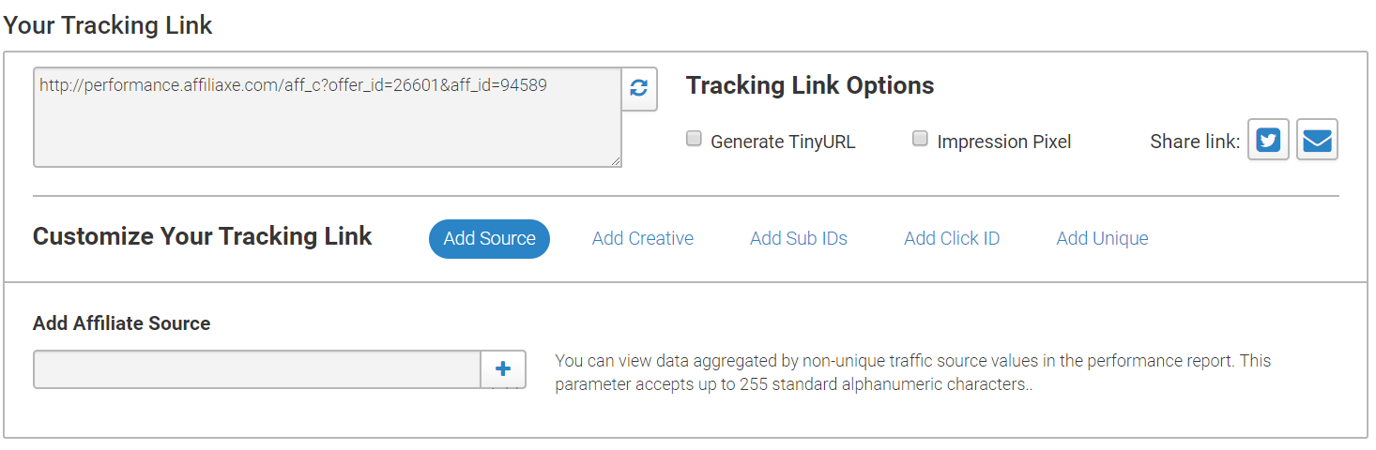Viewport: 1376px width, 450px height.
Task: Choose the Add Unique link
Action: (x=1102, y=238)
